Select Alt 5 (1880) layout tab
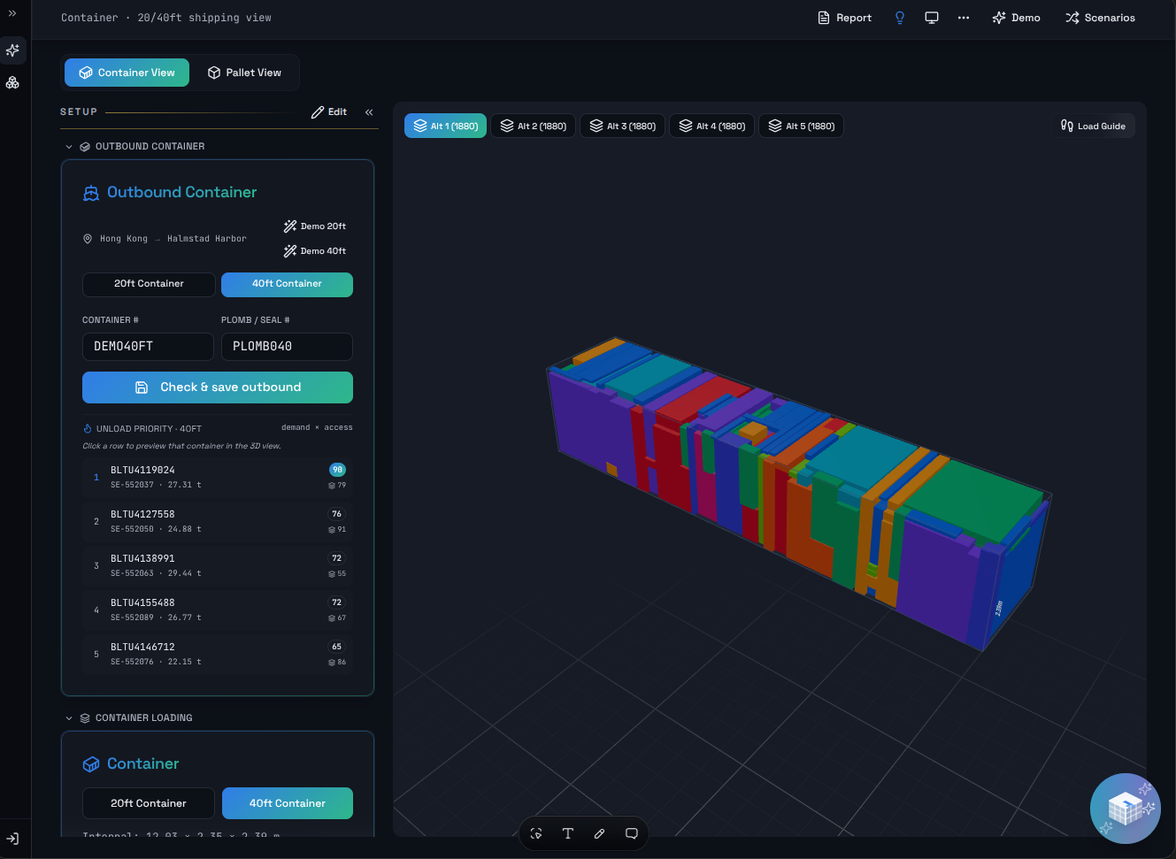This screenshot has height=859, width=1176. pos(801,127)
